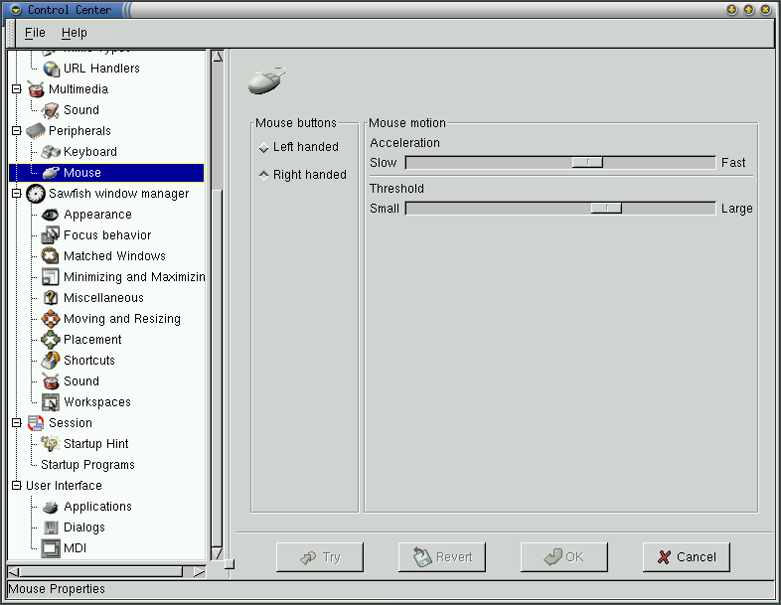Select the Right handed radio button

(263, 175)
